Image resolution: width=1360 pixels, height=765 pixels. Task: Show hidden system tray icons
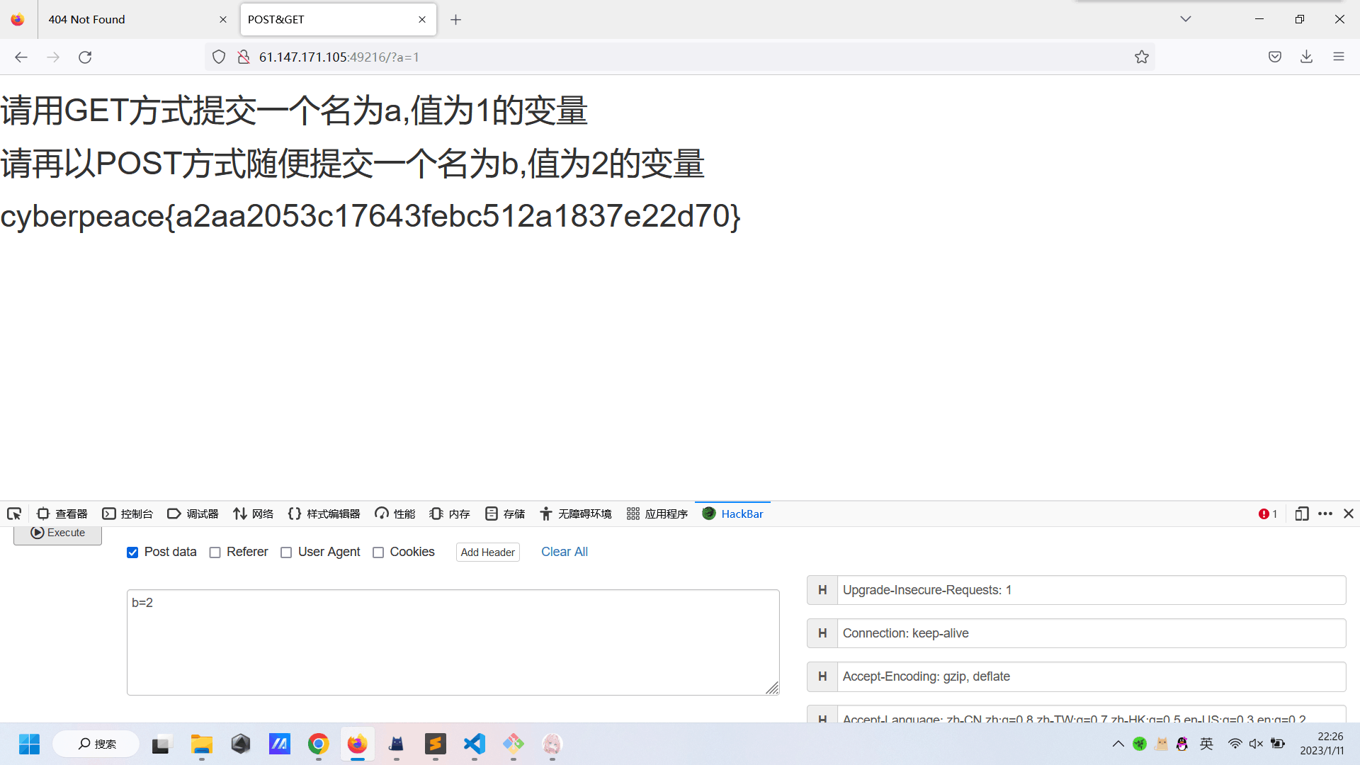1118,744
